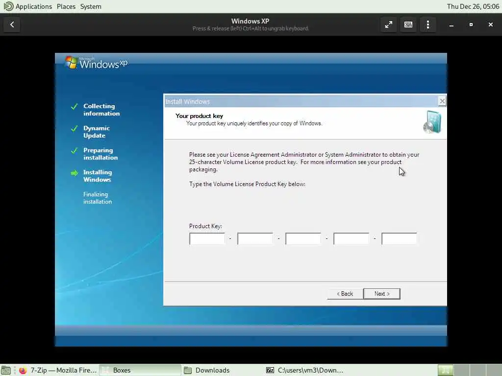Image resolution: width=502 pixels, height=376 pixels.
Task: Open the keyboard shortcuts button
Action: [x=408, y=24]
